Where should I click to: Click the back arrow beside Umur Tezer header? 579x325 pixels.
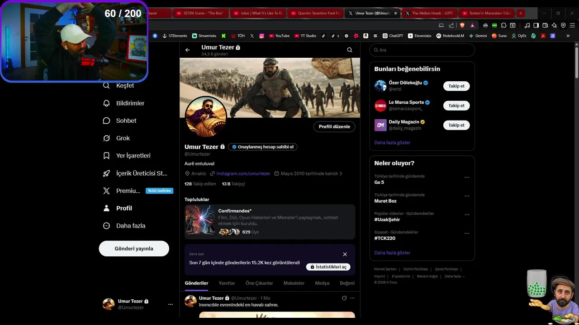(x=188, y=50)
